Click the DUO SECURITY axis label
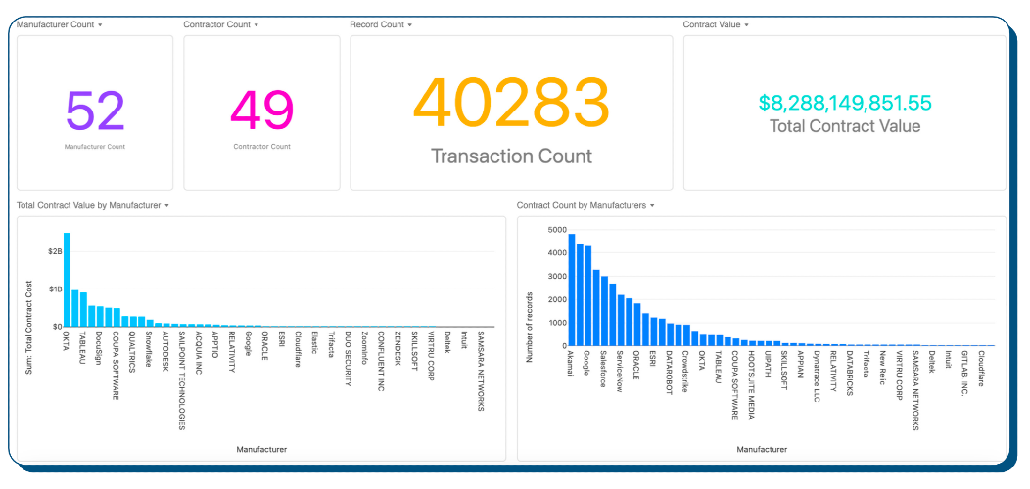The height and width of the screenshot is (489, 1030). point(348,358)
